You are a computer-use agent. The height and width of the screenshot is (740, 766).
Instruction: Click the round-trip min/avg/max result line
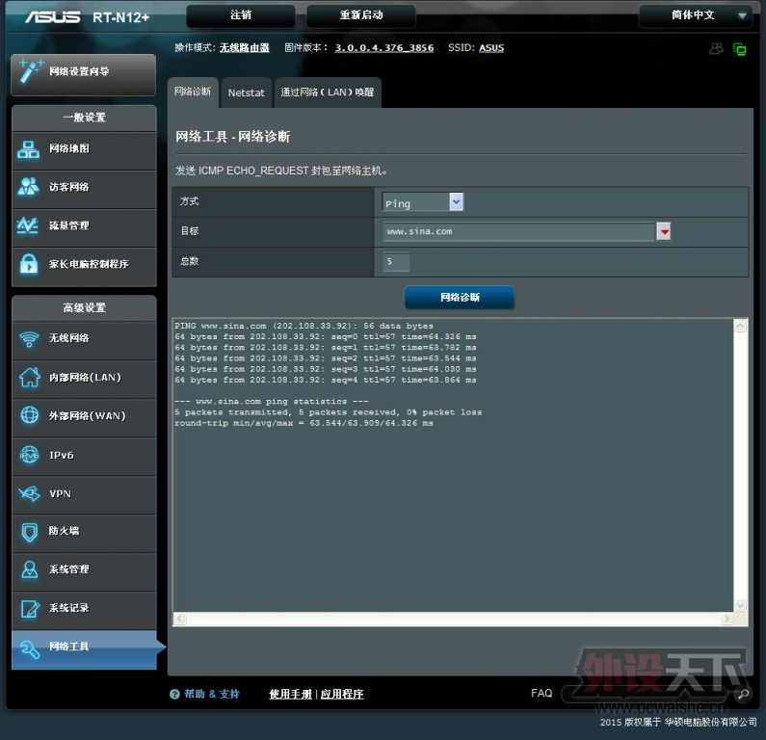coord(304,424)
